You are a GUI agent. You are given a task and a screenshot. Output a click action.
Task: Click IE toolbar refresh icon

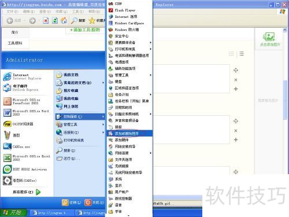tap(55, 20)
